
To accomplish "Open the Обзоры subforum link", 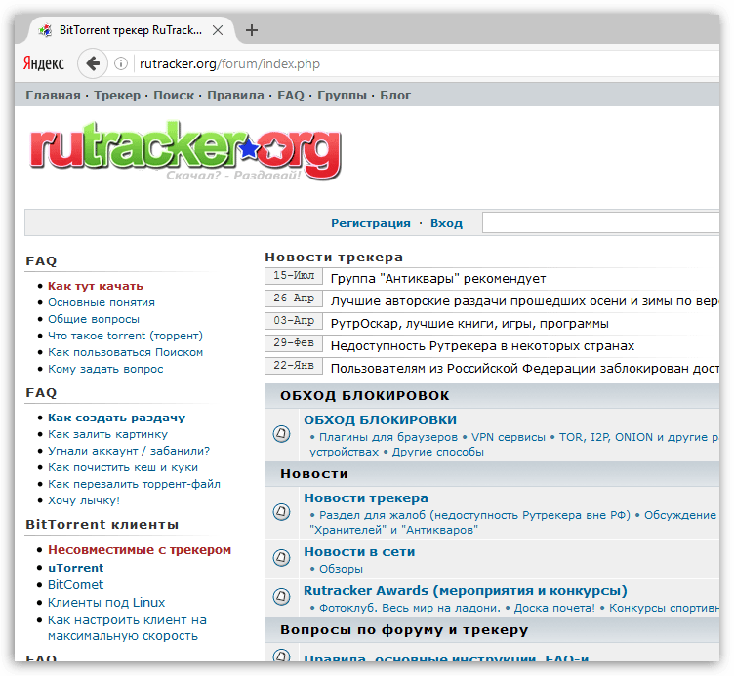I will (341, 569).
